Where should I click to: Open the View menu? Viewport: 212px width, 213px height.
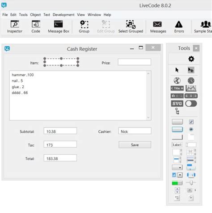pyautogui.click(x=81, y=15)
